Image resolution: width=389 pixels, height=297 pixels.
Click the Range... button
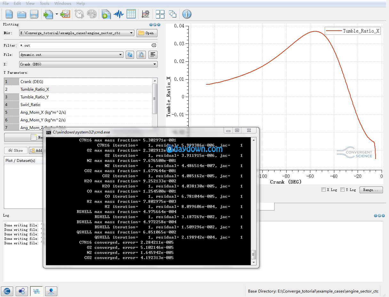click(371, 190)
